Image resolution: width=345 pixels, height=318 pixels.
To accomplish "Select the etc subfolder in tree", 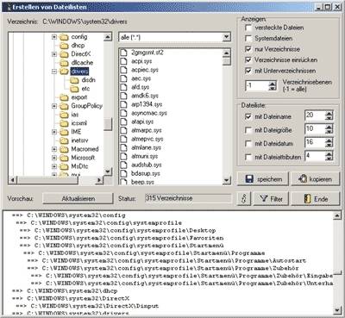I will coord(85,89).
